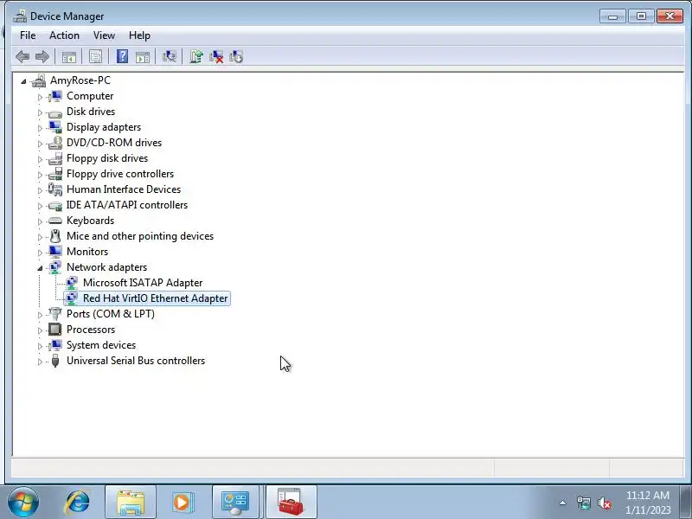This screenshot has height=519, width=692.
Task: Click the System devices icon
Action: (x=55, y=345)
